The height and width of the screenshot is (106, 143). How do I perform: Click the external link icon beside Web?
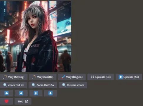[27, 101]
